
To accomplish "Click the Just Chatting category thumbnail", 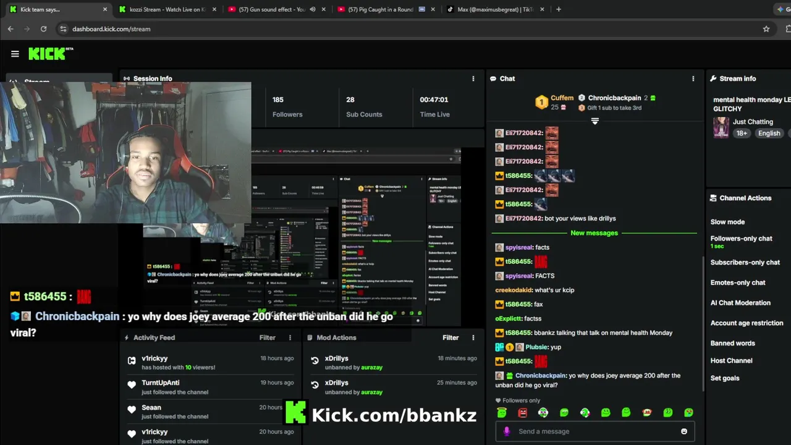I will pyautogui.click(x=721, y=127).
